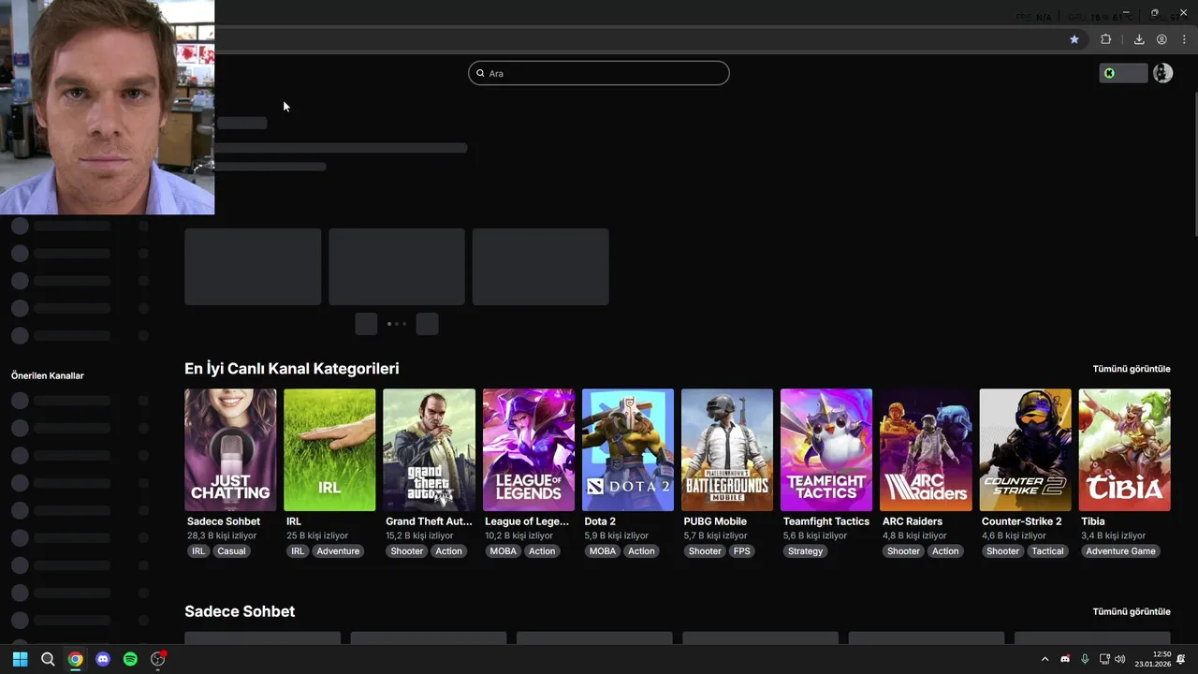Screen dimensions: 1198x674
Task: Switch to Google Chrome in the taskbar
Action: (75, 659)
